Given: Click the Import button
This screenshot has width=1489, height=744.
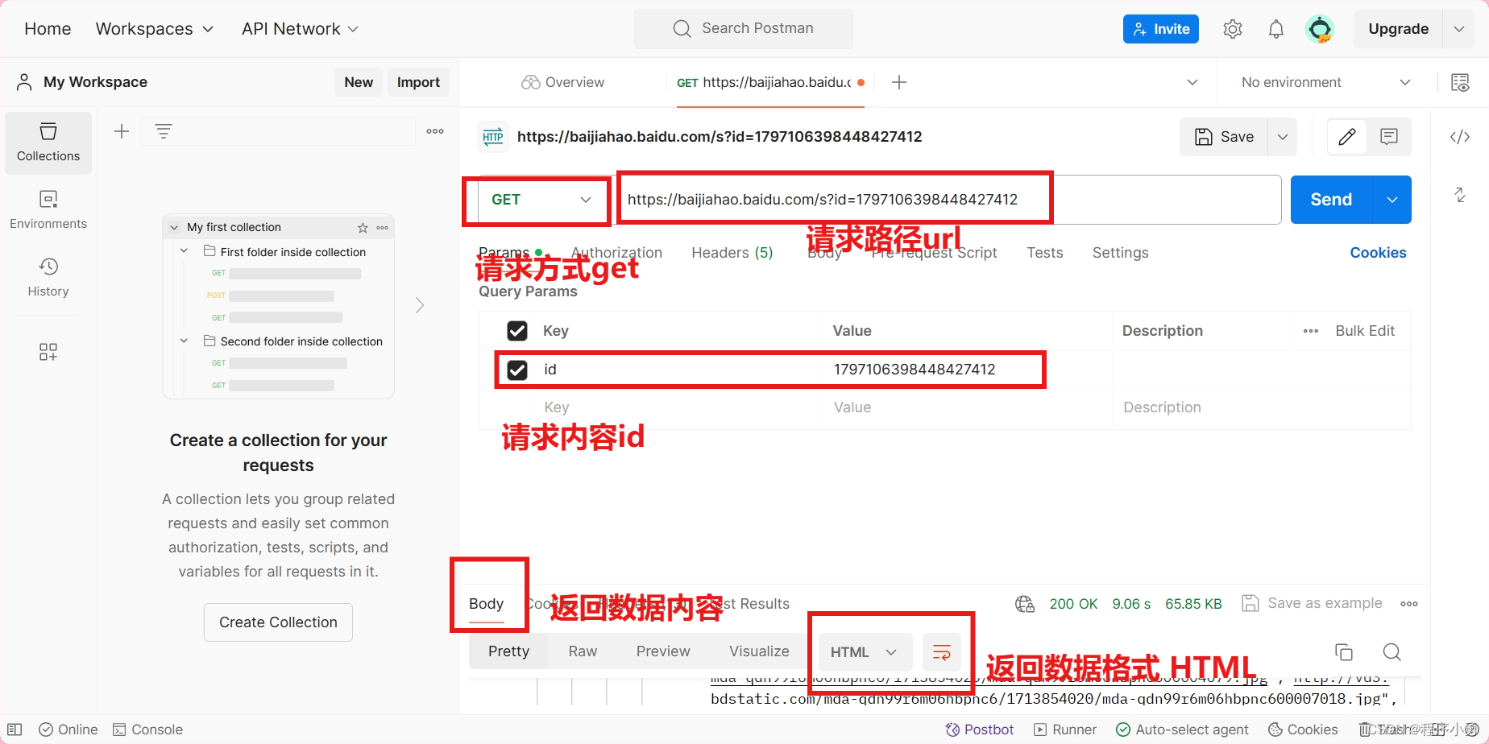Looking at the screenshot, I should 418,82.
